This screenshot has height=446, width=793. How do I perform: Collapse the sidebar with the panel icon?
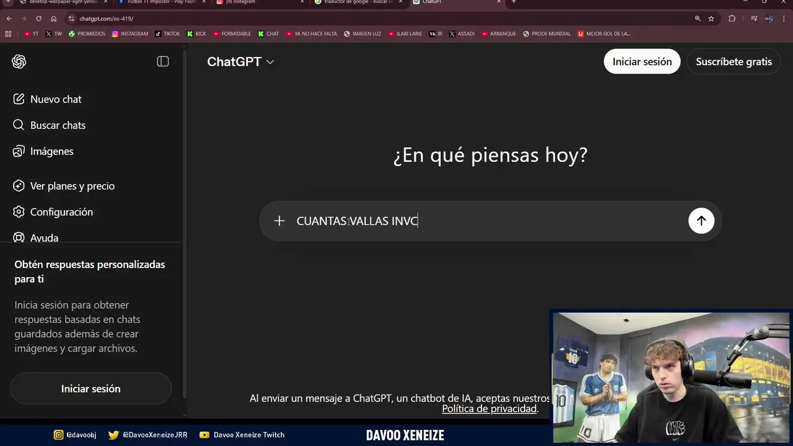[163, 61]
